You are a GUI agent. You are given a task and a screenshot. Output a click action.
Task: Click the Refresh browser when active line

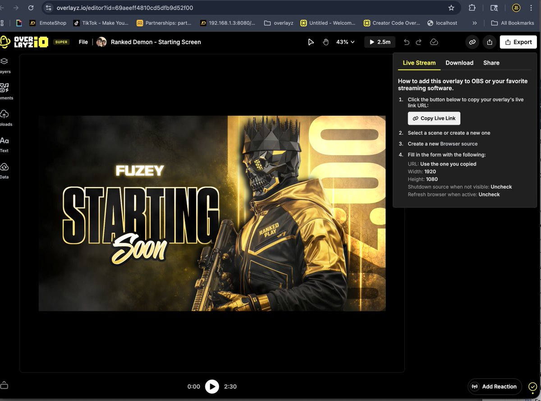454,194
